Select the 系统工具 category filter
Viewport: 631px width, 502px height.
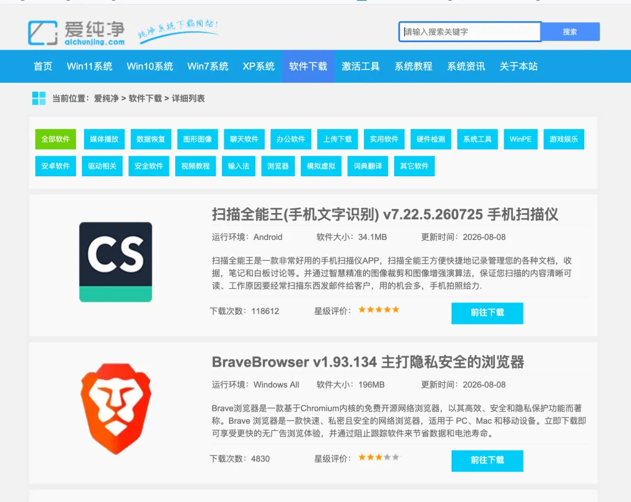(x=478, y=139)
